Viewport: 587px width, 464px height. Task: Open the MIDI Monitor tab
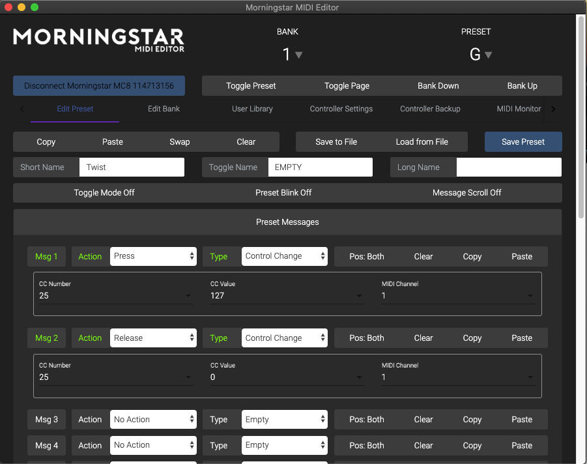click(x=519, y=109)
